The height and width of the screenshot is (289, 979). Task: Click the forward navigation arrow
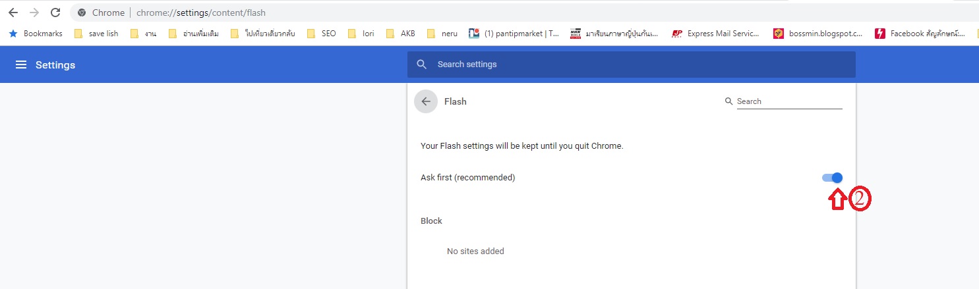coord(34,13)
